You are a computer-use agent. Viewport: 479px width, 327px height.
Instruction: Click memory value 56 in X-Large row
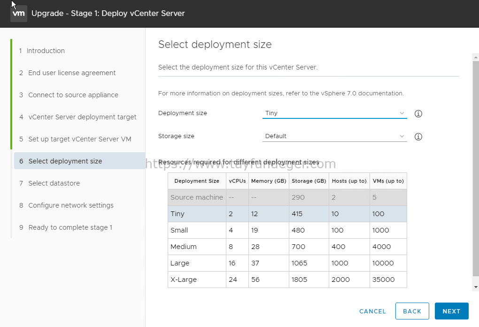click(x=255, y=280)
